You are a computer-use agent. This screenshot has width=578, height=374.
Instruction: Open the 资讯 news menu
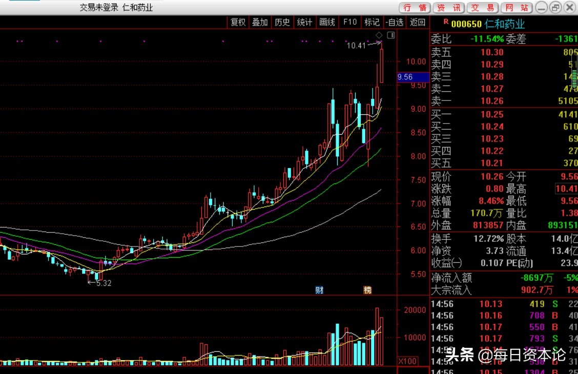pos(448,8)
